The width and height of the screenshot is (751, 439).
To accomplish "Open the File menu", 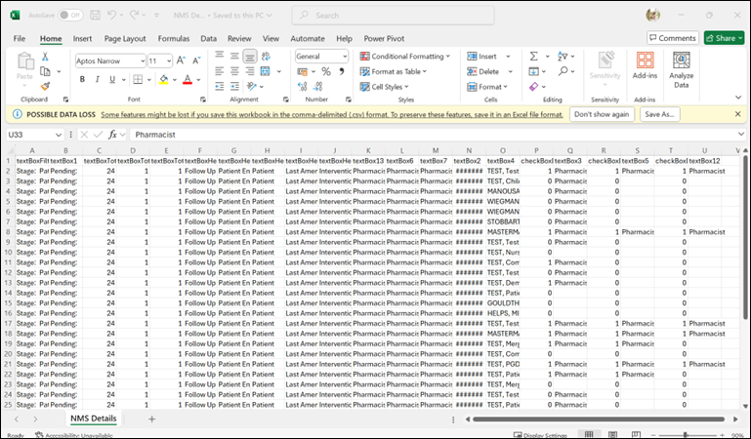I will click(20, 39).
